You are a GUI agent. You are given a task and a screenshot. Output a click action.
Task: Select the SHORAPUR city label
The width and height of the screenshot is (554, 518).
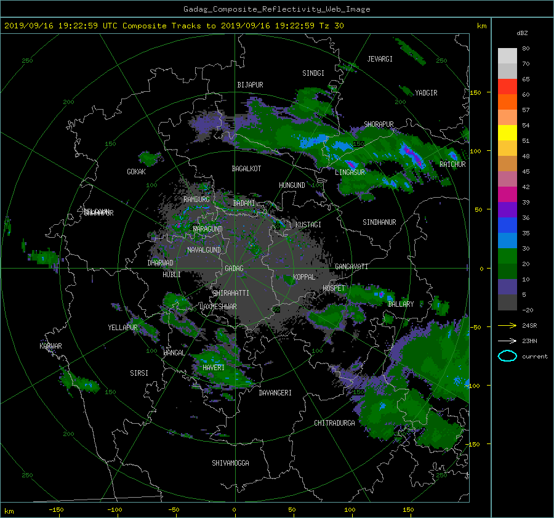[379, 124]
